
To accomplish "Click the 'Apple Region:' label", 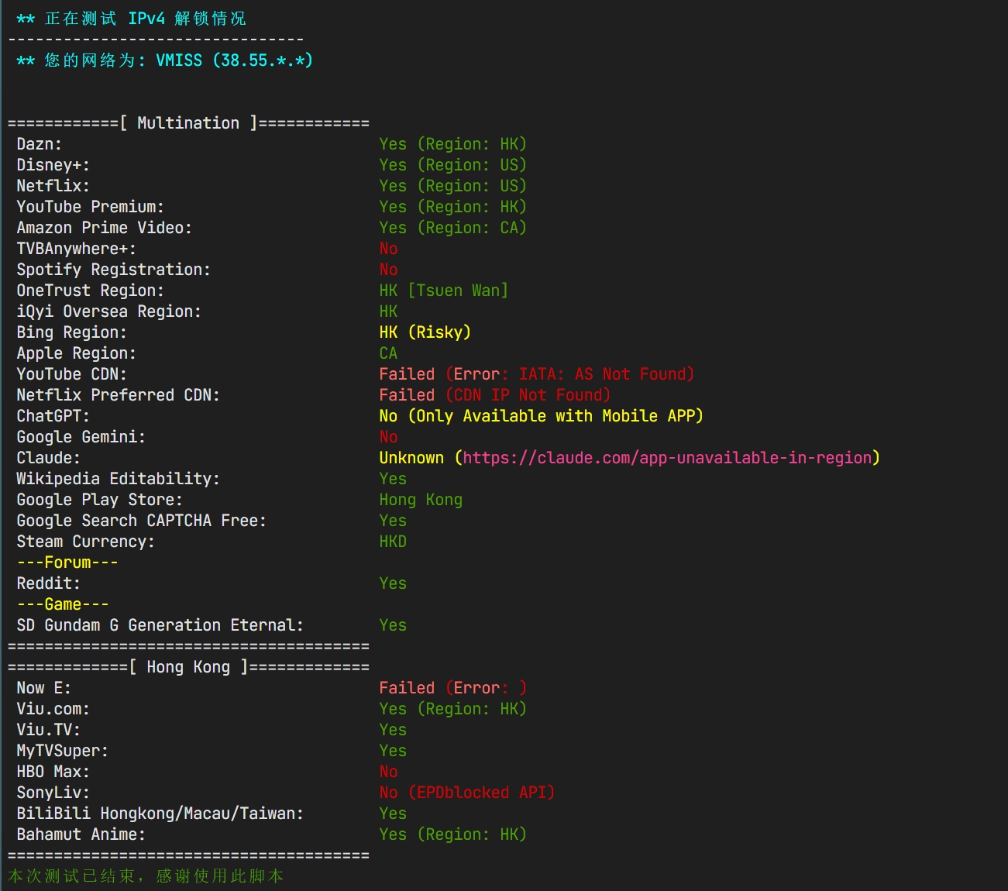I will [x=76, y=353].
